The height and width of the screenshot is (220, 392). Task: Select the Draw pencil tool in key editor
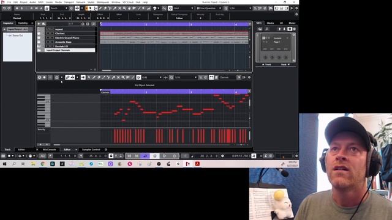click(x=94, y=78)
